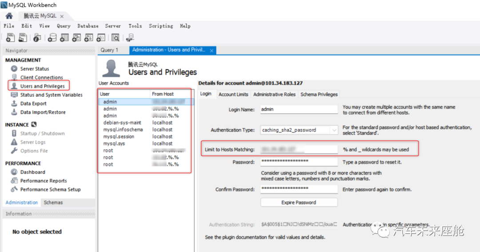Select the mysql.session user row
The width and height of the screenshot is (480, 252).
[x=146, y=136]
